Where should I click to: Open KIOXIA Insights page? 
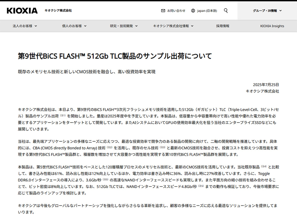tap(272, 26)
